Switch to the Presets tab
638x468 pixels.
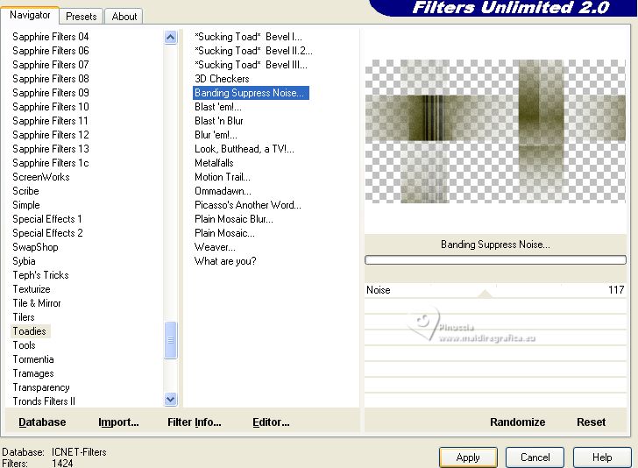[x=82, y=17]
